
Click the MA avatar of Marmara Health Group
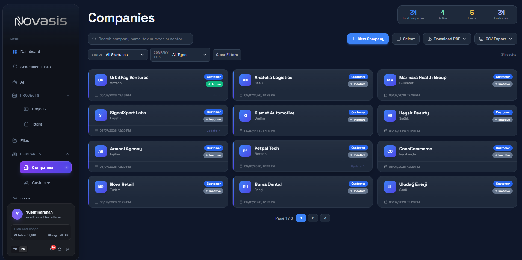pos(390,80)
